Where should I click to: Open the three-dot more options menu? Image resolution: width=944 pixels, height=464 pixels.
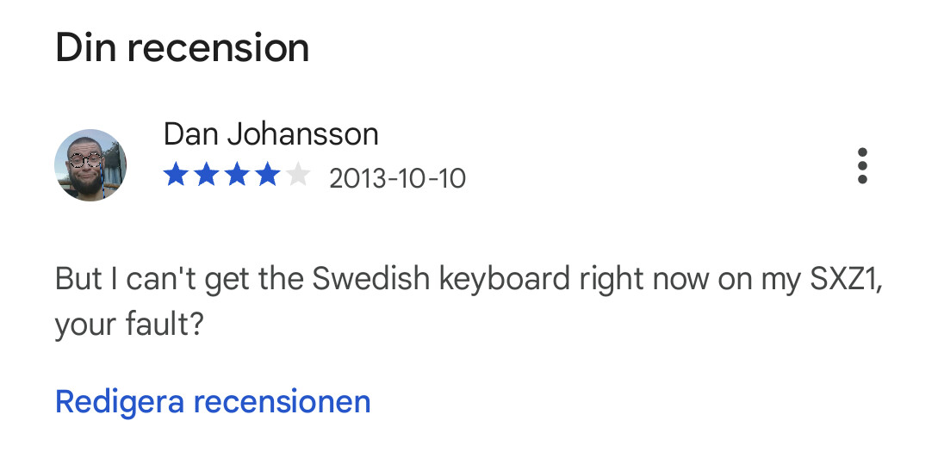(861, 165)
